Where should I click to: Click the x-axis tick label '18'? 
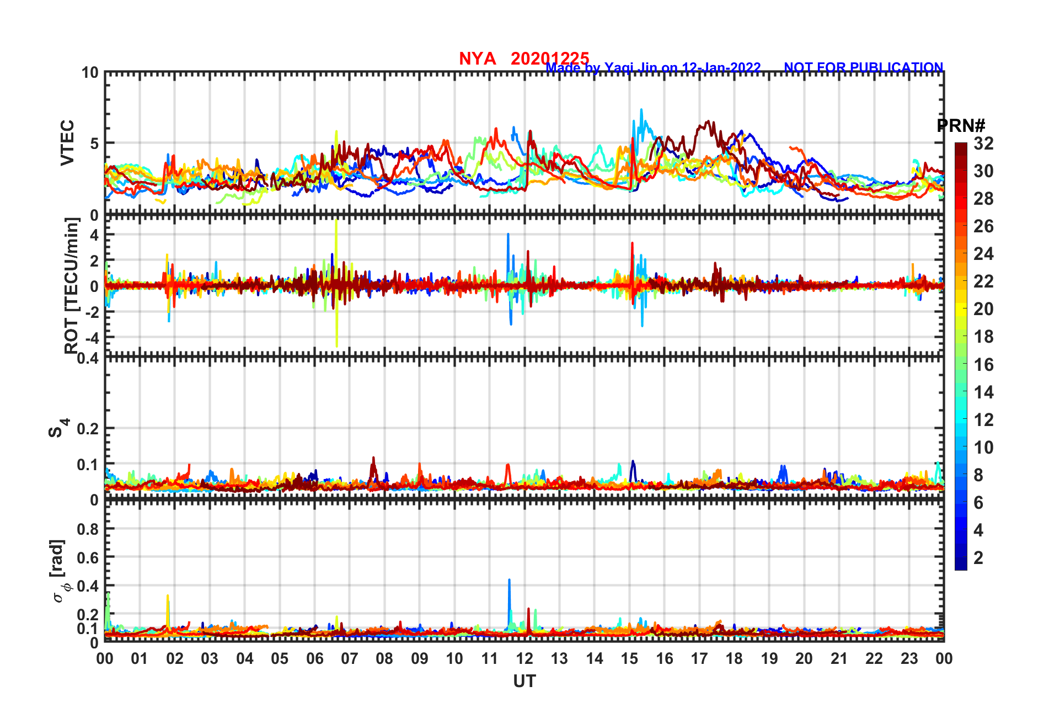tap(734, 658)
